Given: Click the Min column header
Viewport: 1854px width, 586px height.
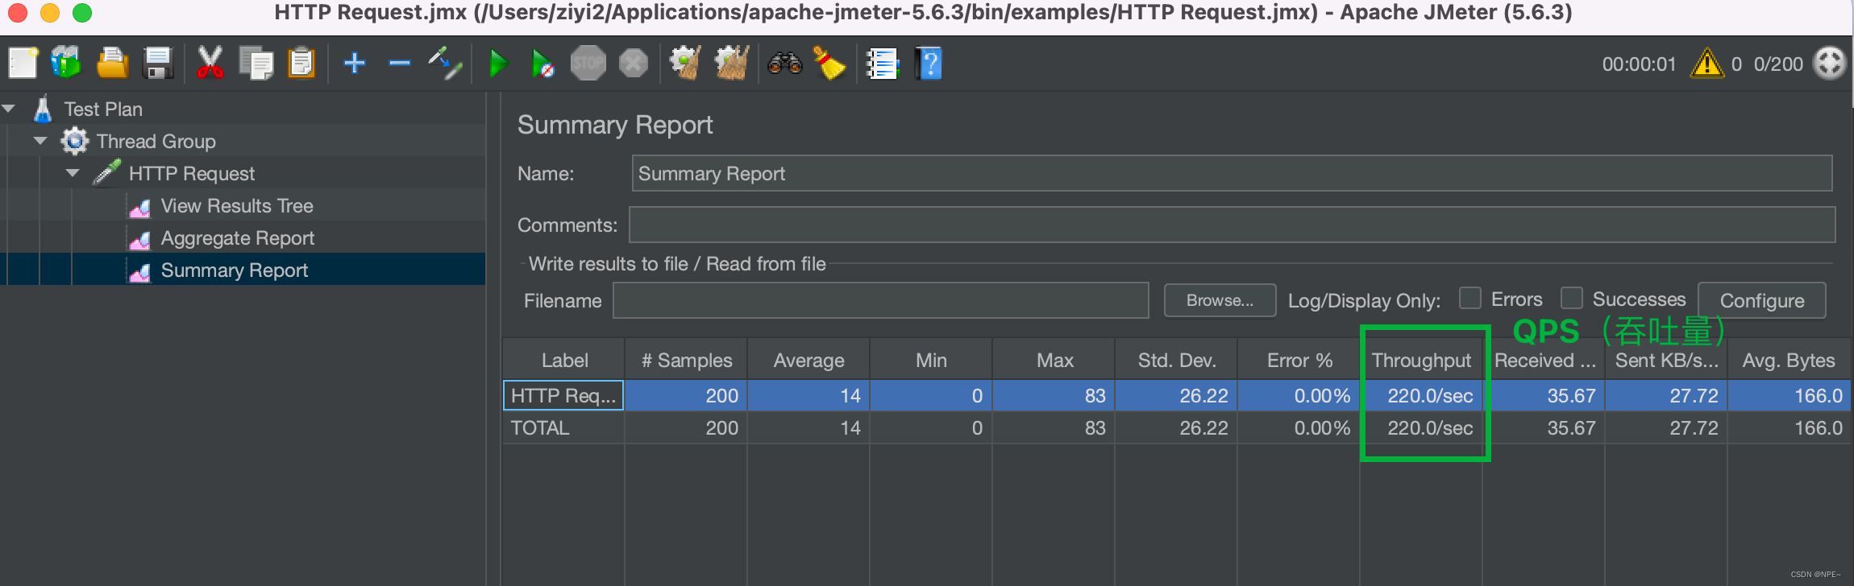Looking at the screenshot, I should pyautogui.click(x=932, y=361).
